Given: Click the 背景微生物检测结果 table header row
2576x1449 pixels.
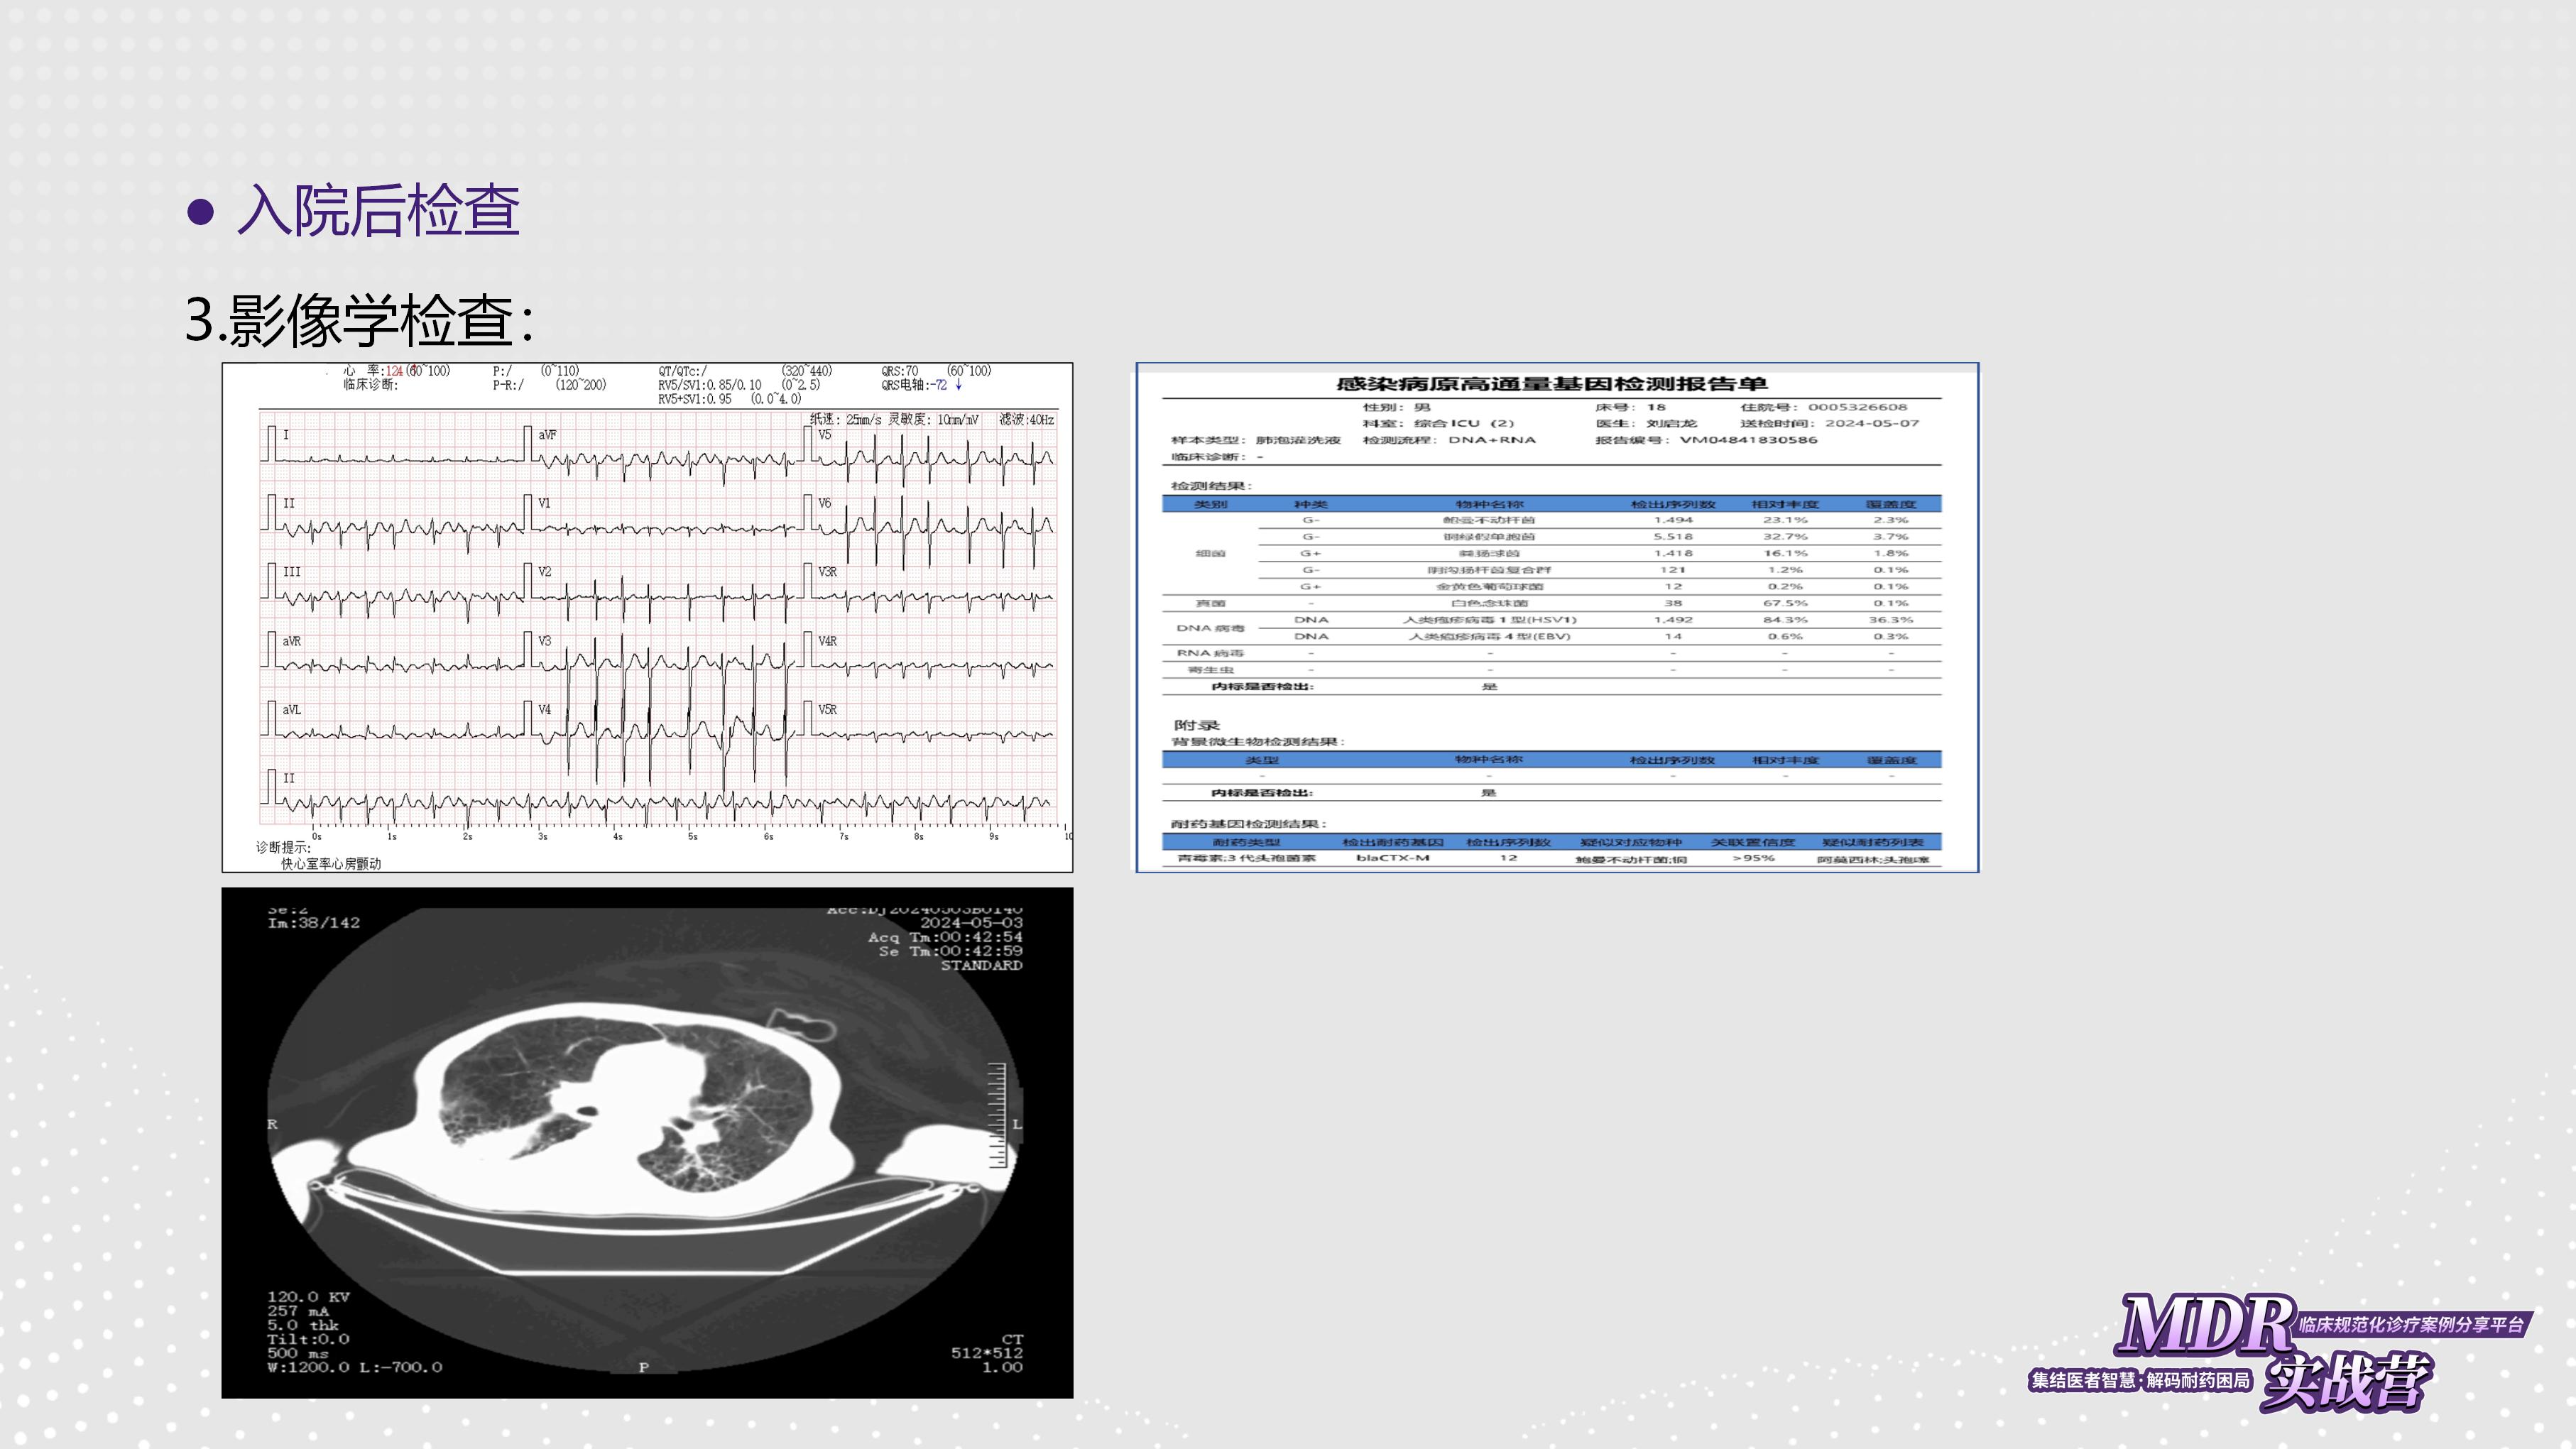Looking at the screenshot, I should point(1551,760).
